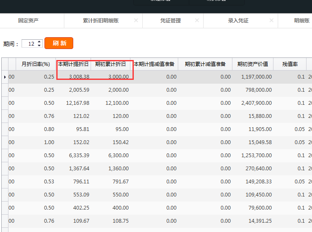Open the 累计折旧明细账 tab
Viewport: 312px width, 232px height.
101,20
